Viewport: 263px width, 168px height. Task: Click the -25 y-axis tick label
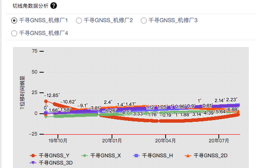pos(33,134)
